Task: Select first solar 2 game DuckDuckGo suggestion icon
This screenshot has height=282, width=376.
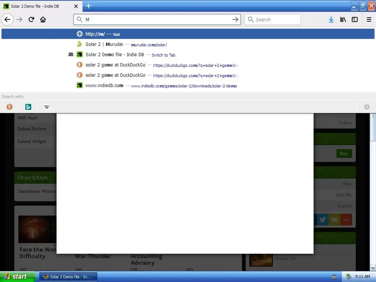Action: [80, 65]
